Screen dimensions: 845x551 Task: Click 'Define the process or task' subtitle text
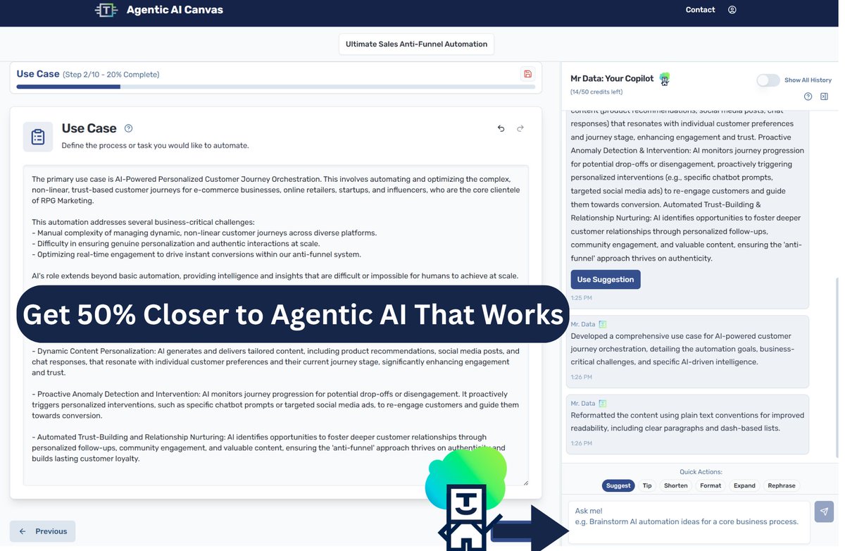pos(155,146)
